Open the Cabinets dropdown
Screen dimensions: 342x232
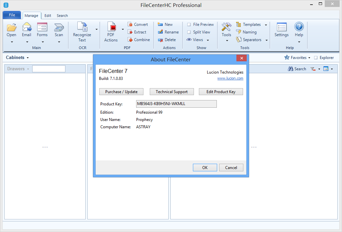tap(18, 57)
